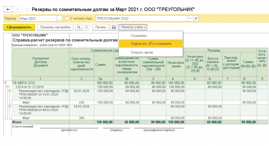Collapse the contract '12/19 от 31.12.2019' node
Screen dimensions: 269x146
(7, 87)
